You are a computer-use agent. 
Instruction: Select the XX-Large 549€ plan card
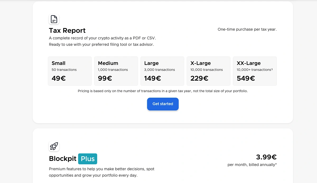pos(254,71)
